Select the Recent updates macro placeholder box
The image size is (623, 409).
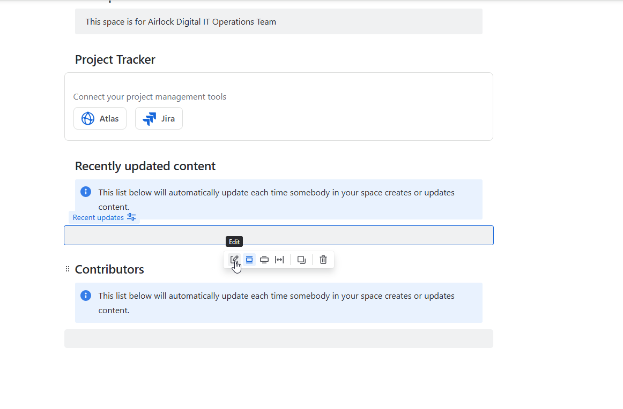click(278, 235)
